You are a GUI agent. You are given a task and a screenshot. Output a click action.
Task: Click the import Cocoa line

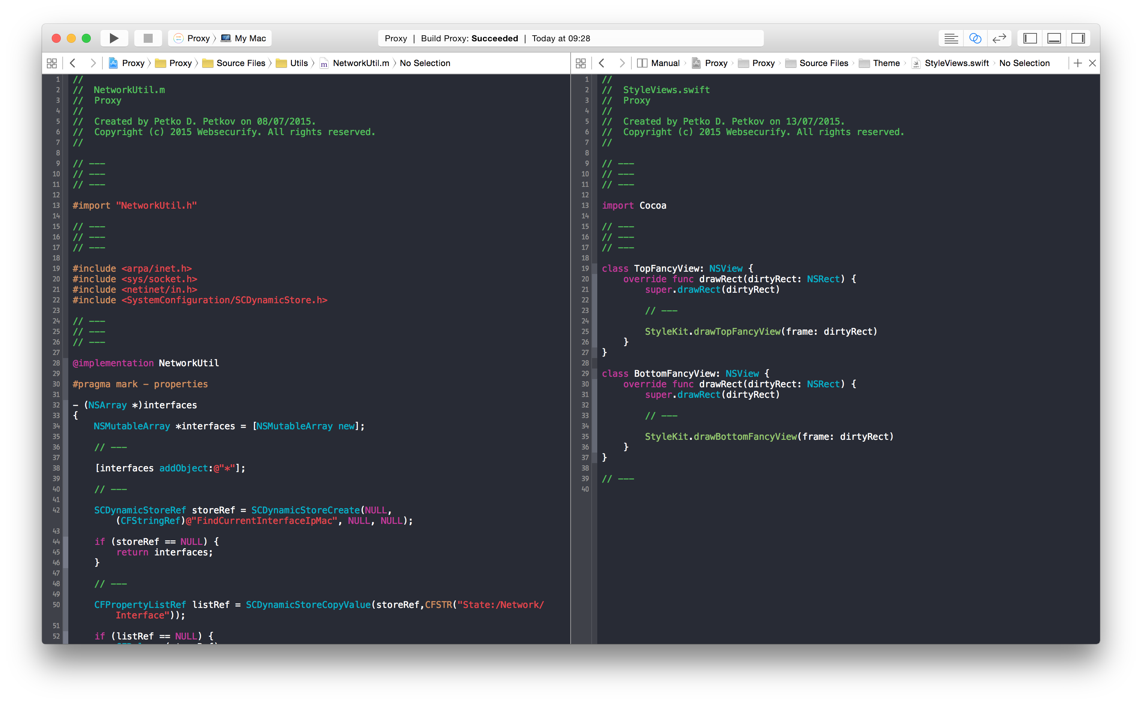[x=634, y=205]
